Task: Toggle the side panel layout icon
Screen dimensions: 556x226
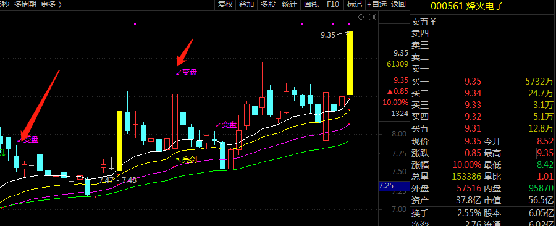Action: tap(373, 17)
